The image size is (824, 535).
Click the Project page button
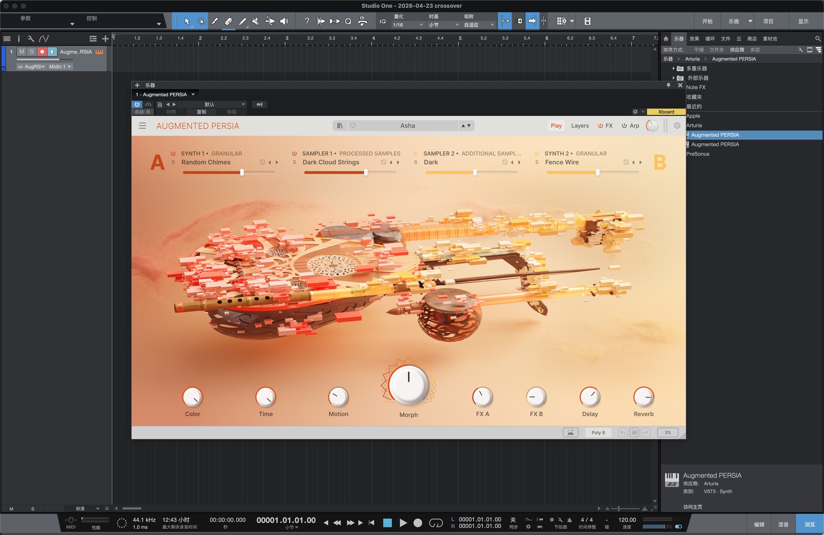coord(768,21)
